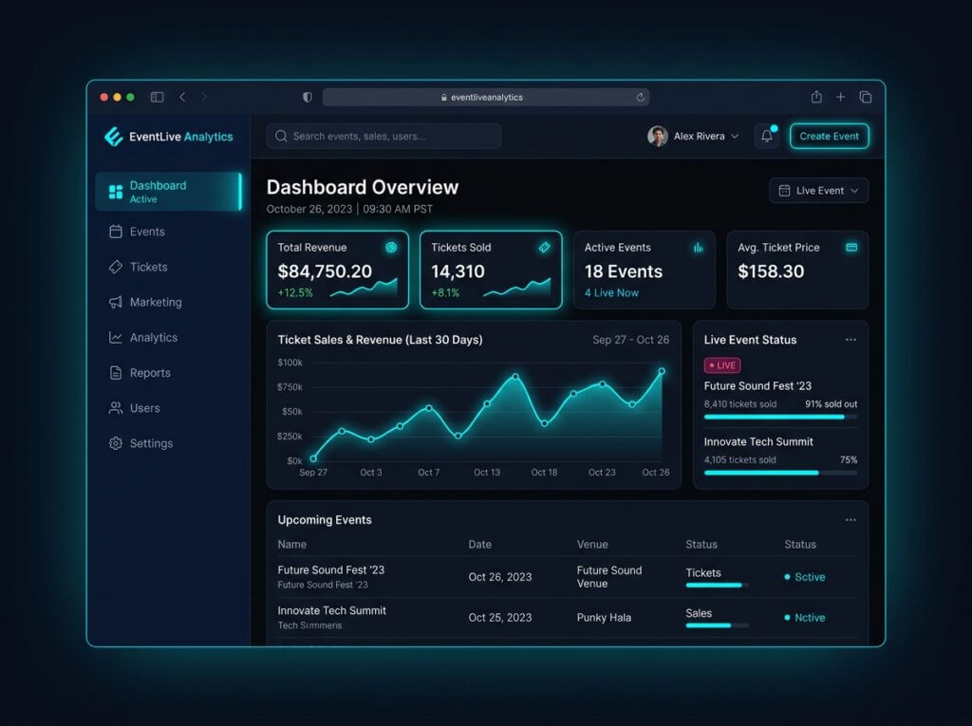Click the Sales status progress bar

pos(718,625)
